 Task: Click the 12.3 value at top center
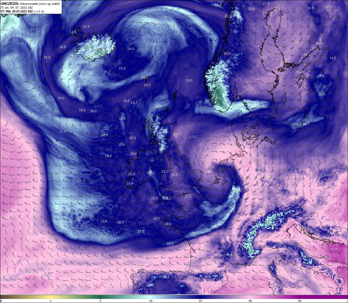(218, 5)
